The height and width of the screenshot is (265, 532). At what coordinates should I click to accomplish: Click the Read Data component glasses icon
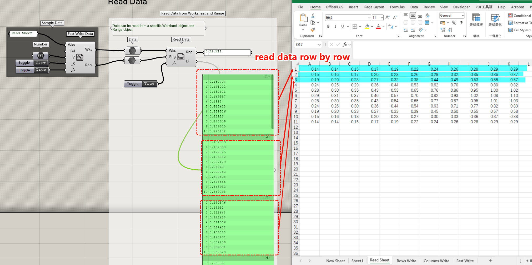pyautogui.click(x=181, y=57)
